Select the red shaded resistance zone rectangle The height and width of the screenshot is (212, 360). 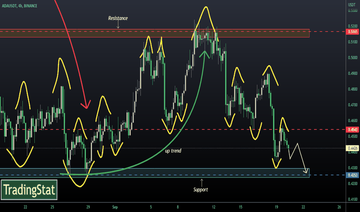point(155,33)
